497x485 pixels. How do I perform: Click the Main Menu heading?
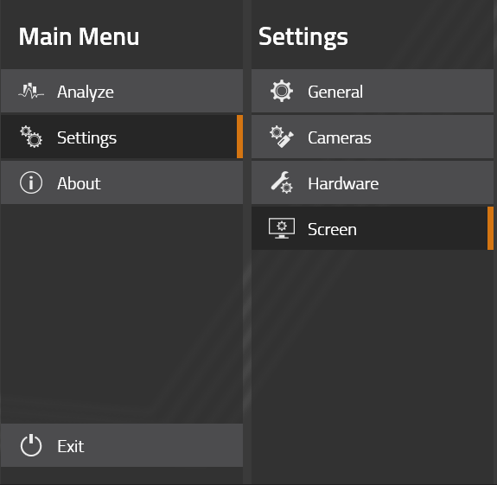(79, 37)
